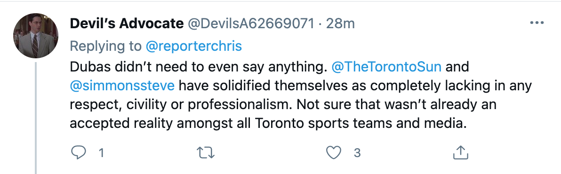Click the sentence starting with "Dubas didn't need"
561x174 pixels.
point(199,67)
